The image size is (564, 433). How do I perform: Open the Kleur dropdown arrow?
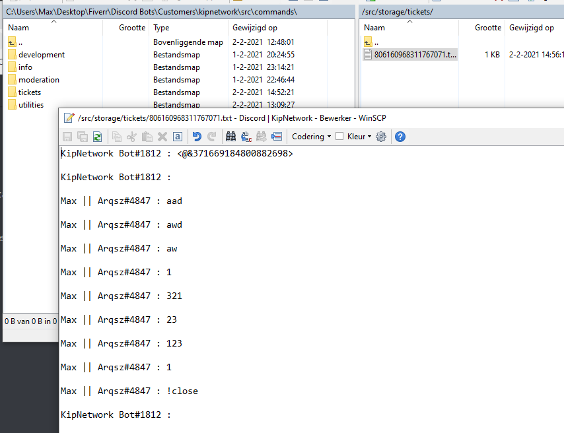370,137
